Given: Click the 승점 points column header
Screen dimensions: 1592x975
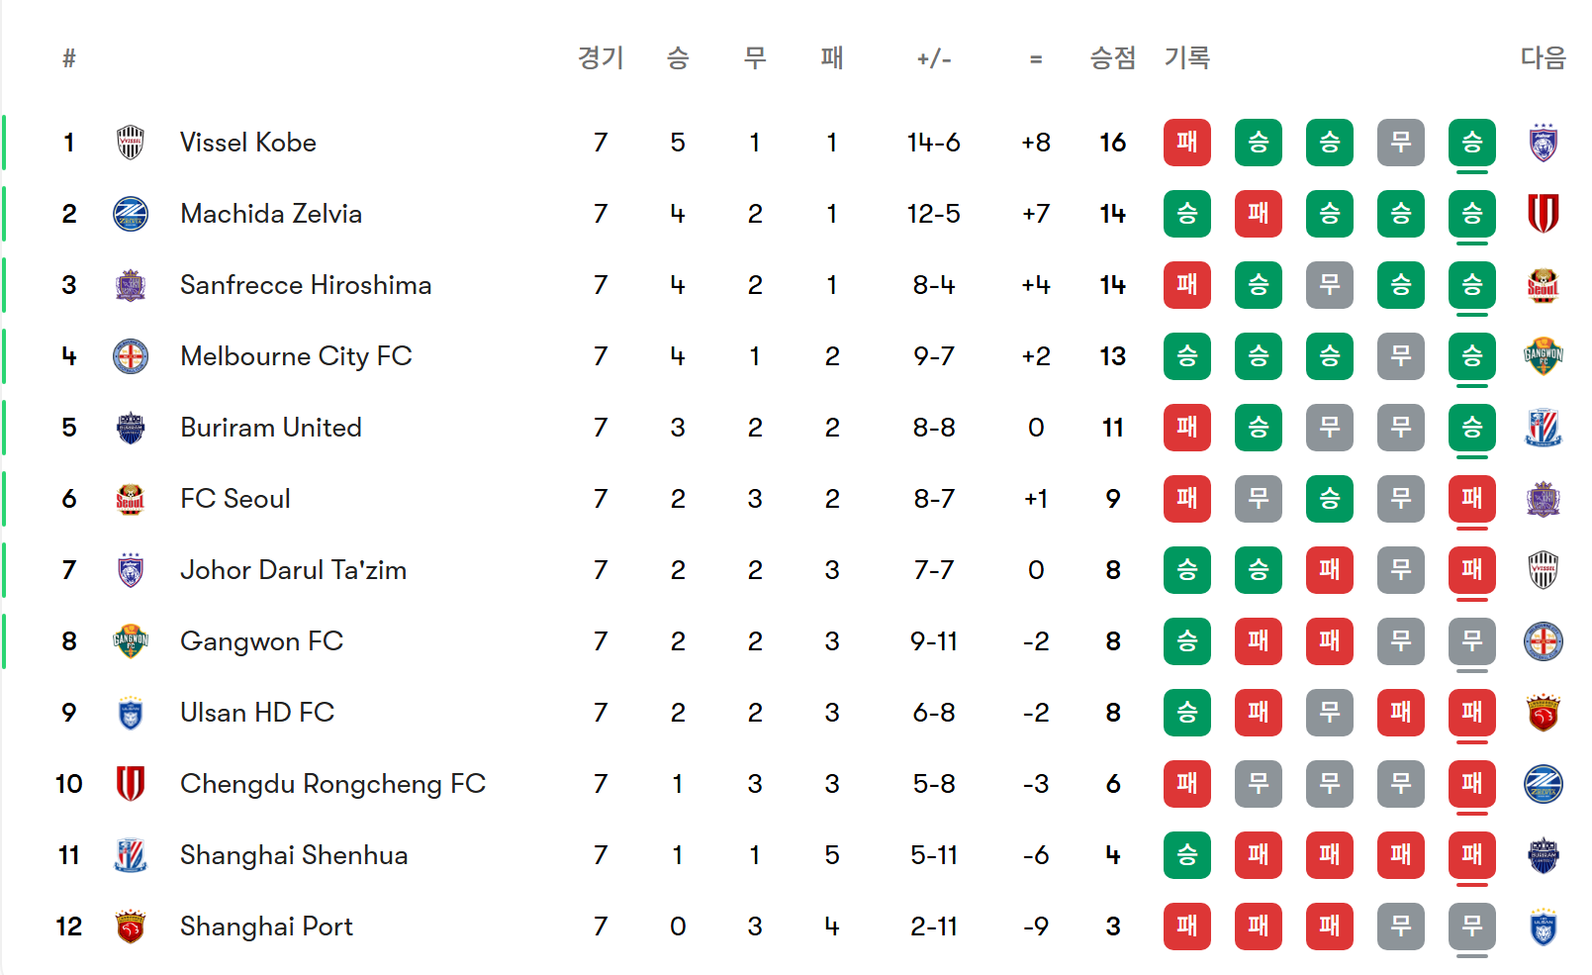Looking at the screenshot, I should pos(1112,58).
